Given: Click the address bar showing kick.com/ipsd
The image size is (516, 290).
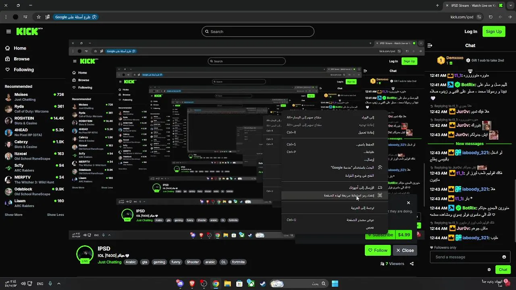Looking at the screenshot, I should click(462, 17).
